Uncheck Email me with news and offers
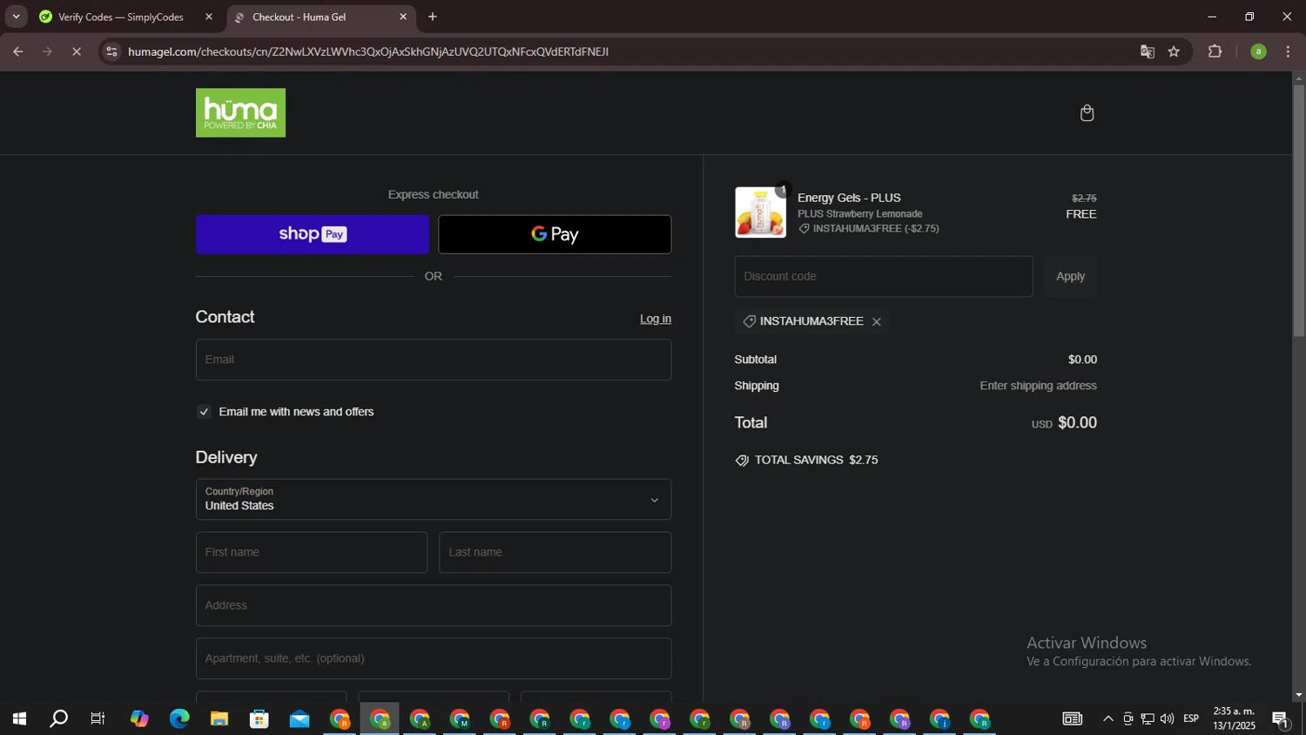The height and width of the screenshot is (735, 1306). click(204, 412)
